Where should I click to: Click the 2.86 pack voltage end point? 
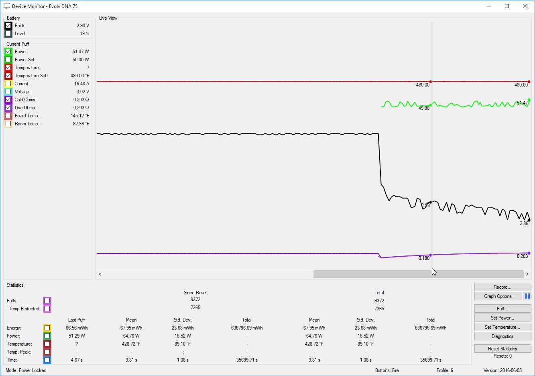point(529,220)
